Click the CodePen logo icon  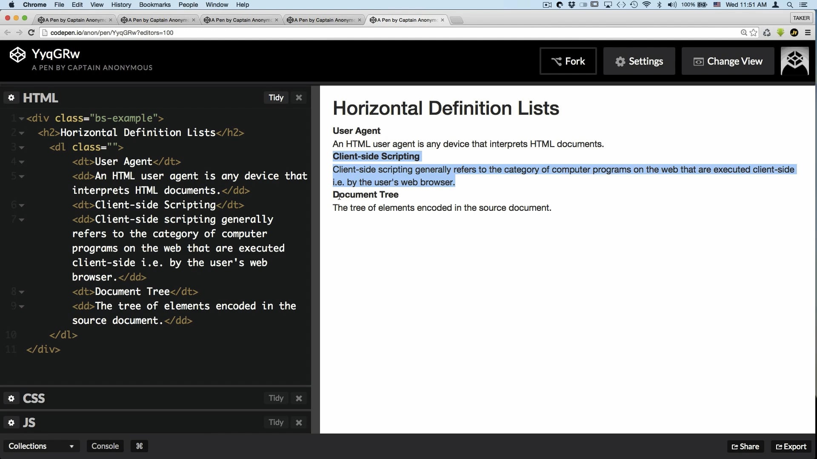(17, 55)
